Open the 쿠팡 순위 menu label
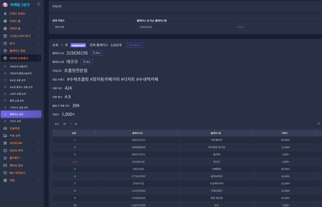Screen dimensions: 322x207 pyautogui.click(x=15, y=136)
